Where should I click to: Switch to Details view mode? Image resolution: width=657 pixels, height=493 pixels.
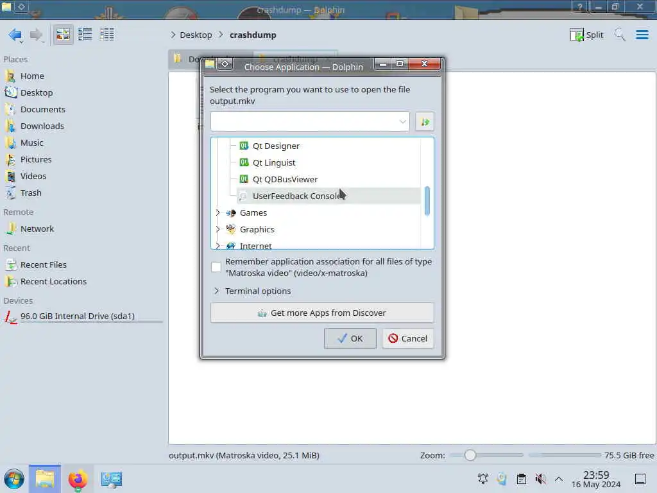pos(107,35)
